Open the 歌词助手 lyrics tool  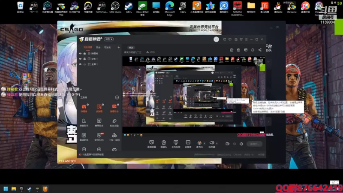coord(84,137)
